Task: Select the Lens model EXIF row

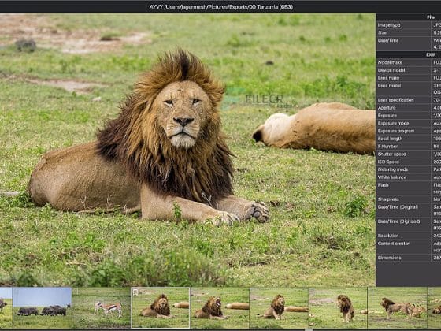Action: (409, 89)
